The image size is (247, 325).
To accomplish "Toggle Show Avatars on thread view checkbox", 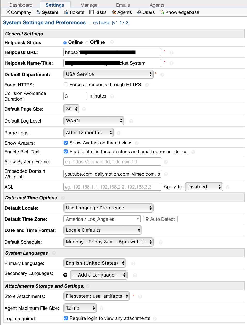I will tap(66, 143).
